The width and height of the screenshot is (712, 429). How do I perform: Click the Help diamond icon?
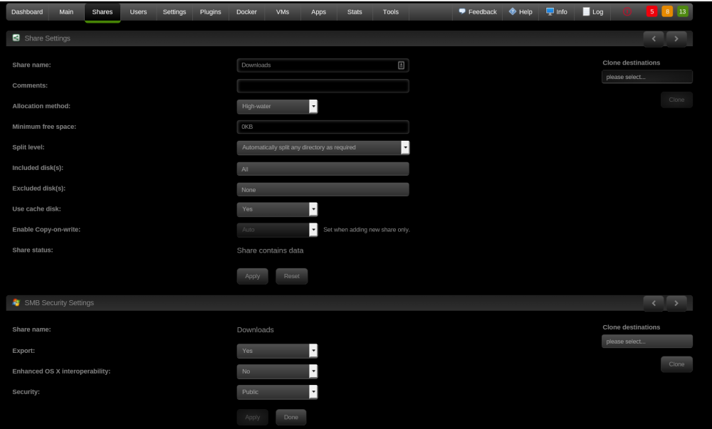coord(513,11)
